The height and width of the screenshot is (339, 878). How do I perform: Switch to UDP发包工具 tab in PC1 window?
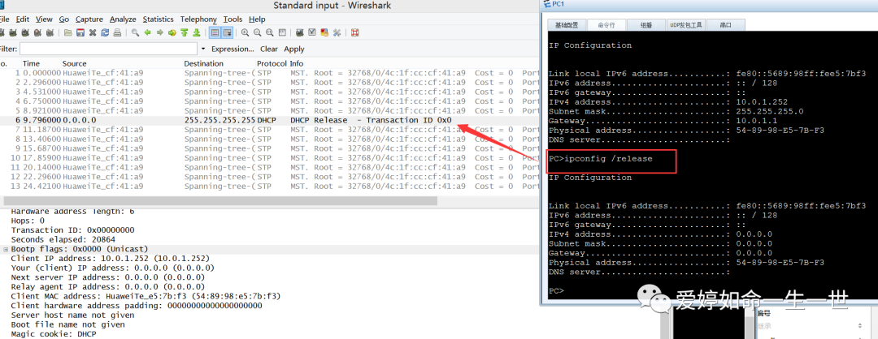point(685,25)
